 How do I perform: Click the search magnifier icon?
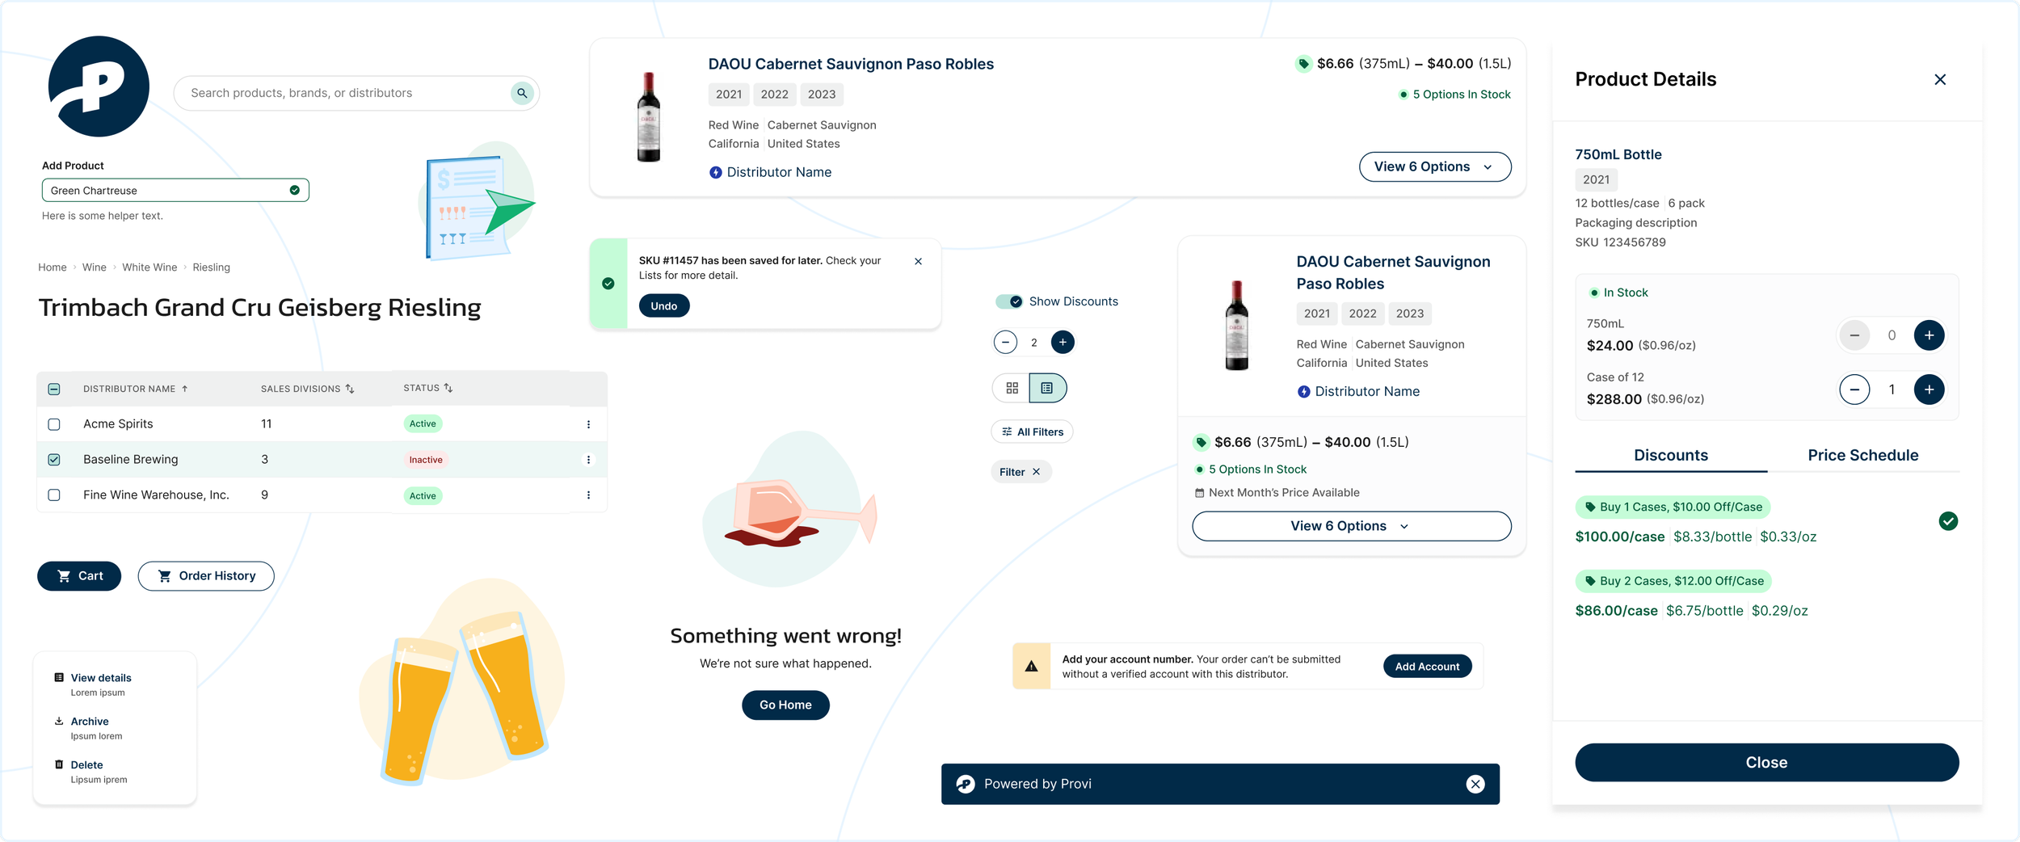coord(522,93)
